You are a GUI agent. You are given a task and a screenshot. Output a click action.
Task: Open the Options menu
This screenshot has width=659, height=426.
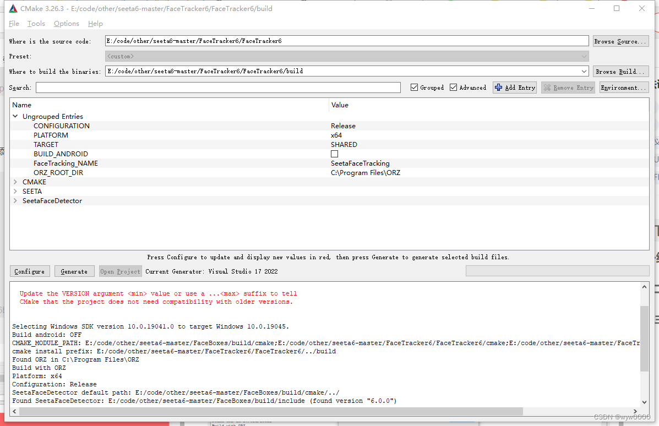67,24
